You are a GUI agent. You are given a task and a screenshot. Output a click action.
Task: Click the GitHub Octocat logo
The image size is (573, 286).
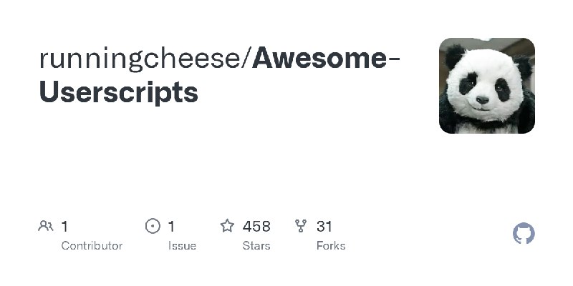524,234
